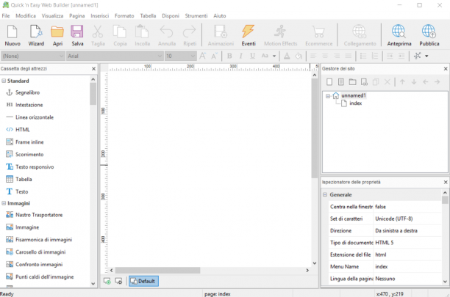This screenshot has height=297, width=450.
Task: Open the Arial font dropdown
Action: tap(115, 56)
